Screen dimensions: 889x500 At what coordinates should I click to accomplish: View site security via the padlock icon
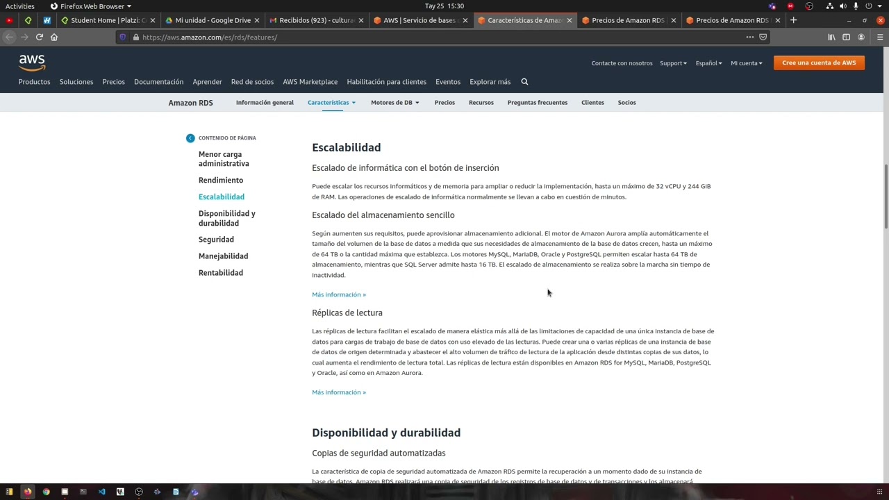tap(135, 37)
